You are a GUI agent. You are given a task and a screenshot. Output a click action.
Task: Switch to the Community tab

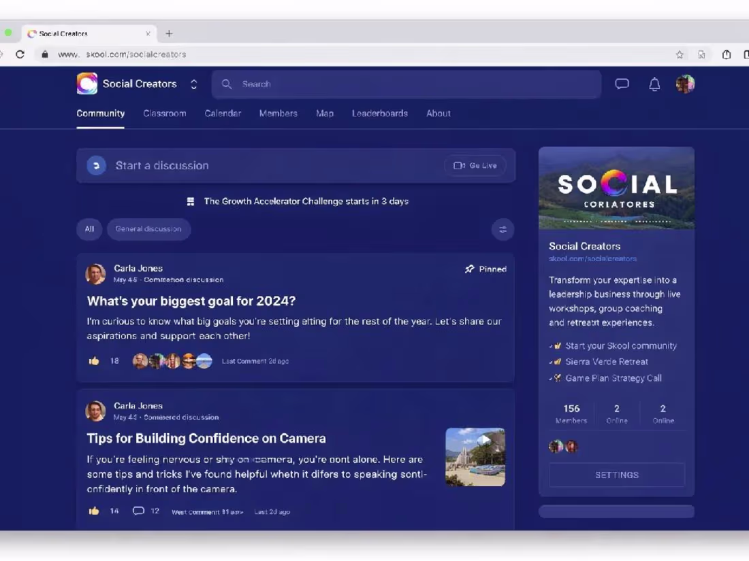click(100, 114)
